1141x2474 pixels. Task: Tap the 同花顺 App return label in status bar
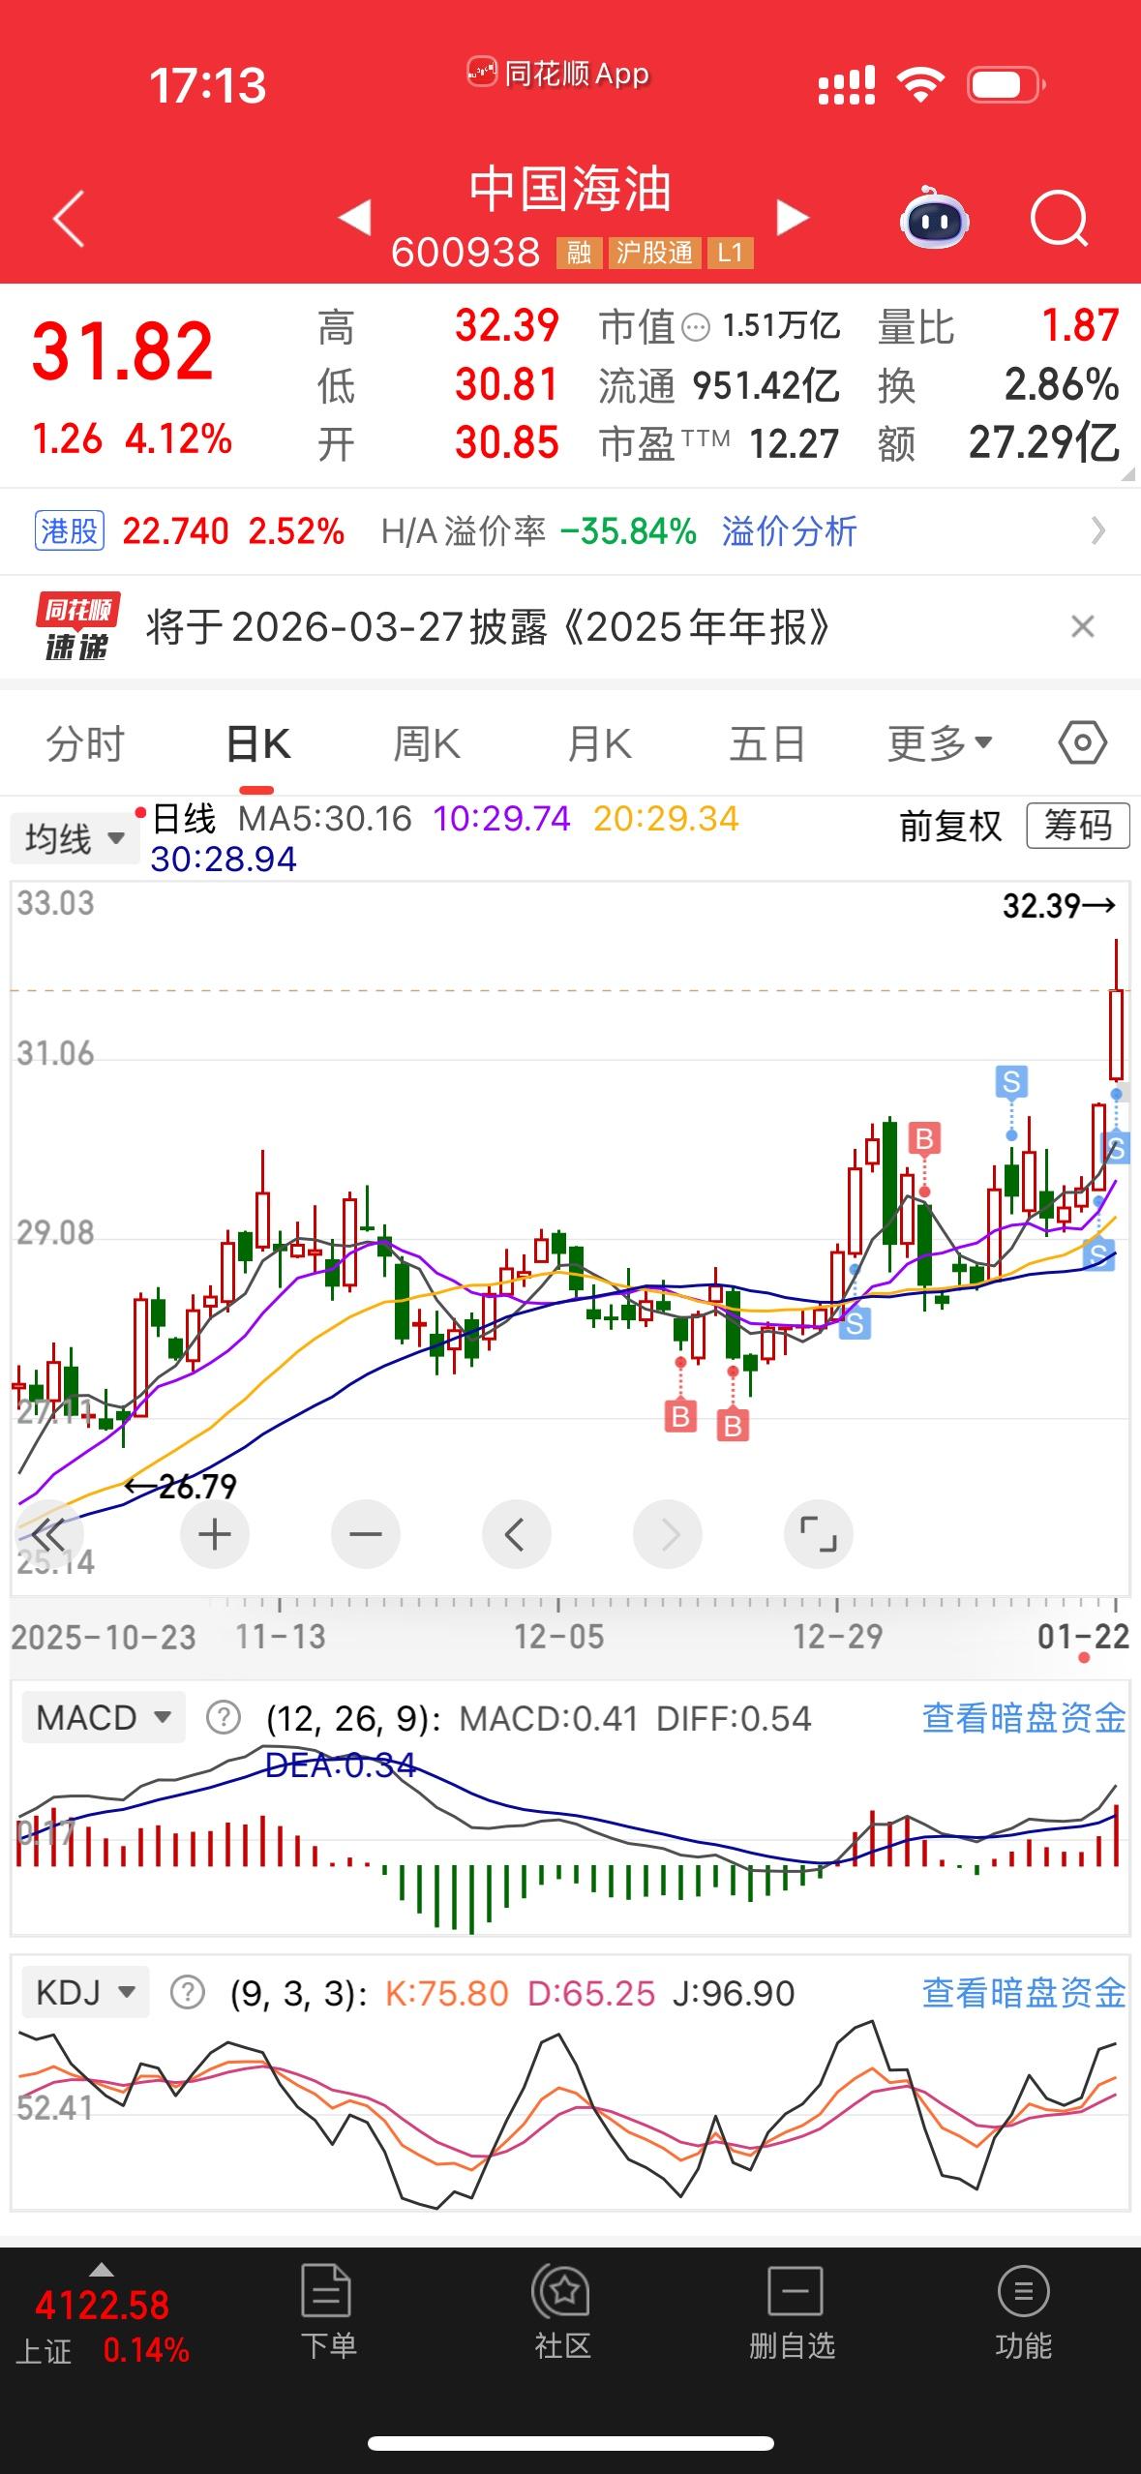[558, 74]
